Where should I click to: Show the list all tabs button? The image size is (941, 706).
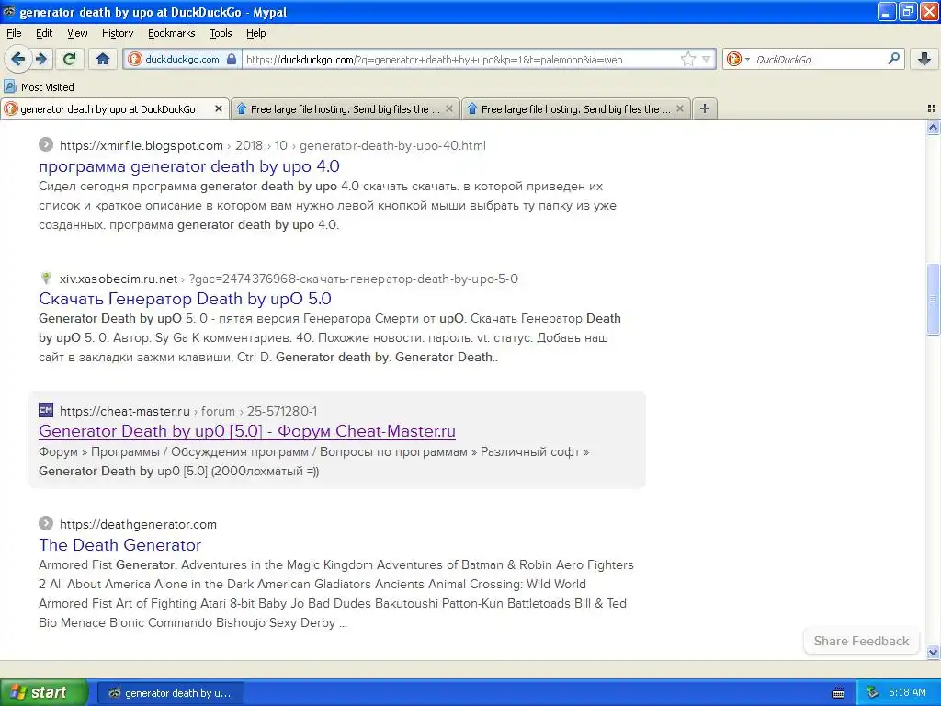(932, 108)
